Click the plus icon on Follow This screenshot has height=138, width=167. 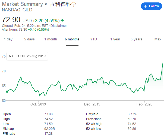[146, 6]
